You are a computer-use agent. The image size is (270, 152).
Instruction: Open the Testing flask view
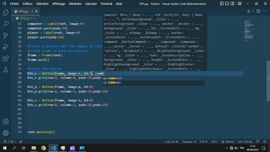(5, 70)
